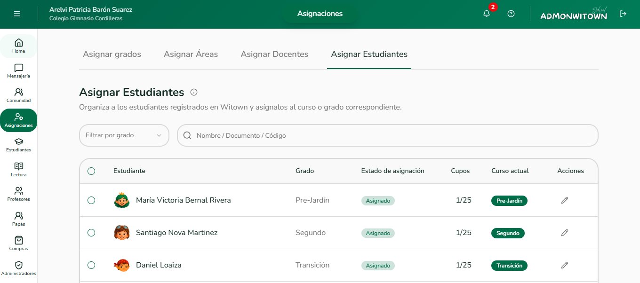This screenshot has width=640, height=283.
Task: Focus the Nombre / Documento / Código search field
Action: click(x=388, y=135)
